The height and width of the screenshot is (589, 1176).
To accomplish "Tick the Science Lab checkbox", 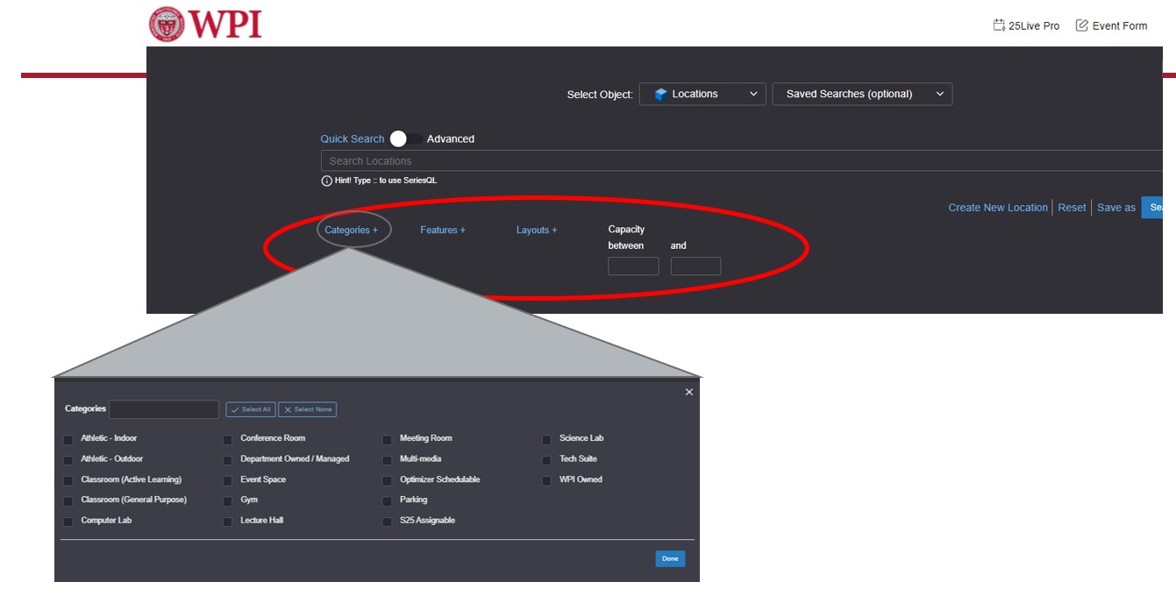I will point(546,439).
